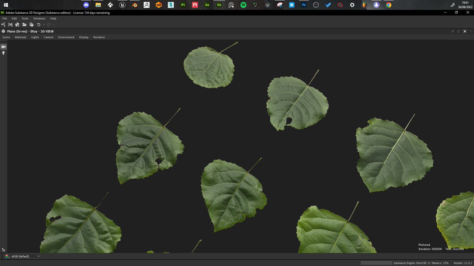This screenshot has height=266, width=474.
Task: Open the Display menu in 3D View
Action: click(84, 37)
